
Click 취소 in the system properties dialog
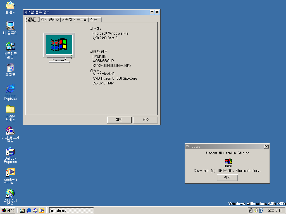click(146, 120)
